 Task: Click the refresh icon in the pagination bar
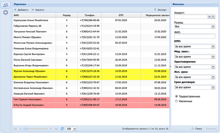(x=62, y=129)
